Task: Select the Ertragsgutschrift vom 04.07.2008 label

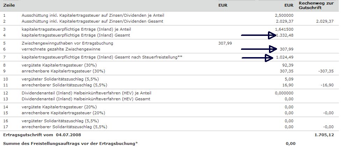Action: [x=42, y=134]
